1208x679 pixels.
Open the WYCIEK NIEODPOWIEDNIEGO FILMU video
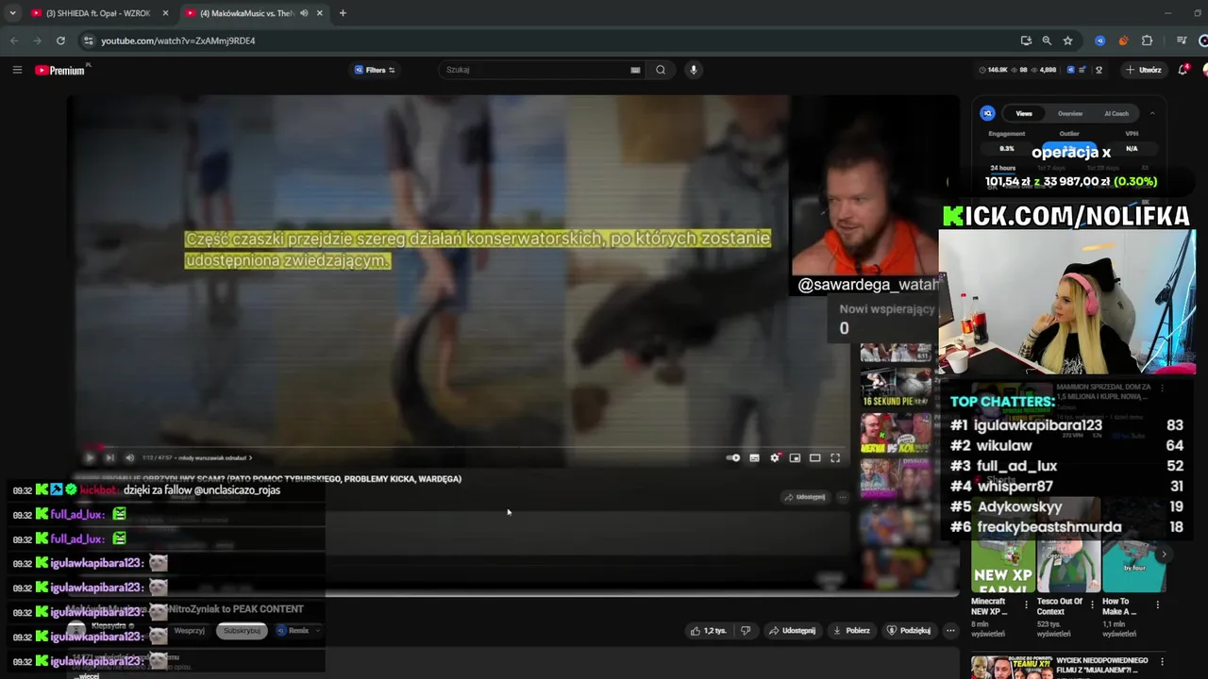[x=1066, y=668]
